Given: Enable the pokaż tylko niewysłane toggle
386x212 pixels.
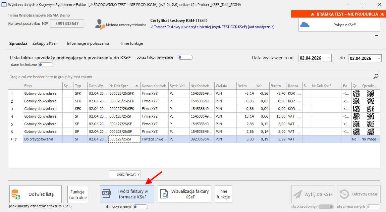Looking at the screenshot, I should 185,57.
